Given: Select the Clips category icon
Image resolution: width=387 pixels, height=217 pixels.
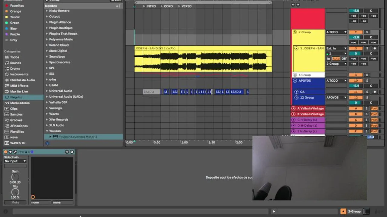Looking at the screenshot, I should (7, 109).
